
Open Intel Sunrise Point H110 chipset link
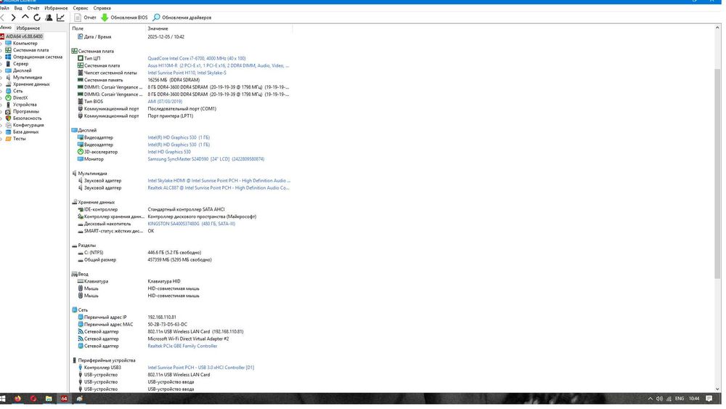pos(187,73)
